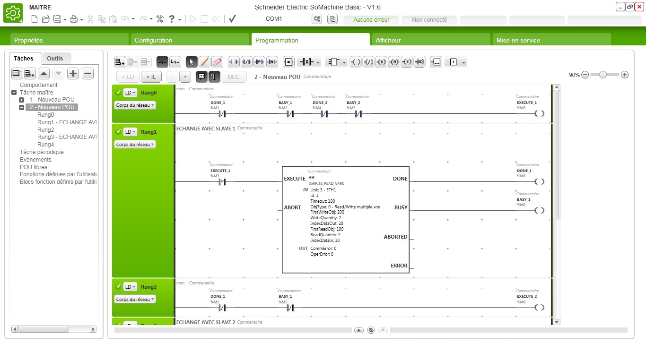
Task: Open the LD language dropdown on Rung0
Action: click(x=131, y=93)
